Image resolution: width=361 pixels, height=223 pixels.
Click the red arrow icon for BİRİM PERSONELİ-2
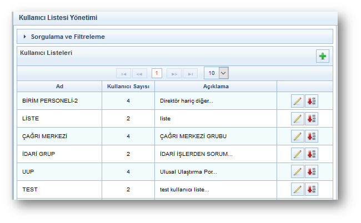tap(312, 101)
